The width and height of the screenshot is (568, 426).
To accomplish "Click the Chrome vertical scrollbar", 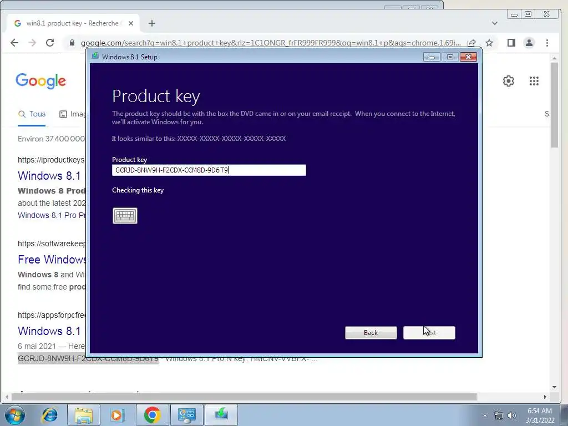I will click(x=554, y=105).
